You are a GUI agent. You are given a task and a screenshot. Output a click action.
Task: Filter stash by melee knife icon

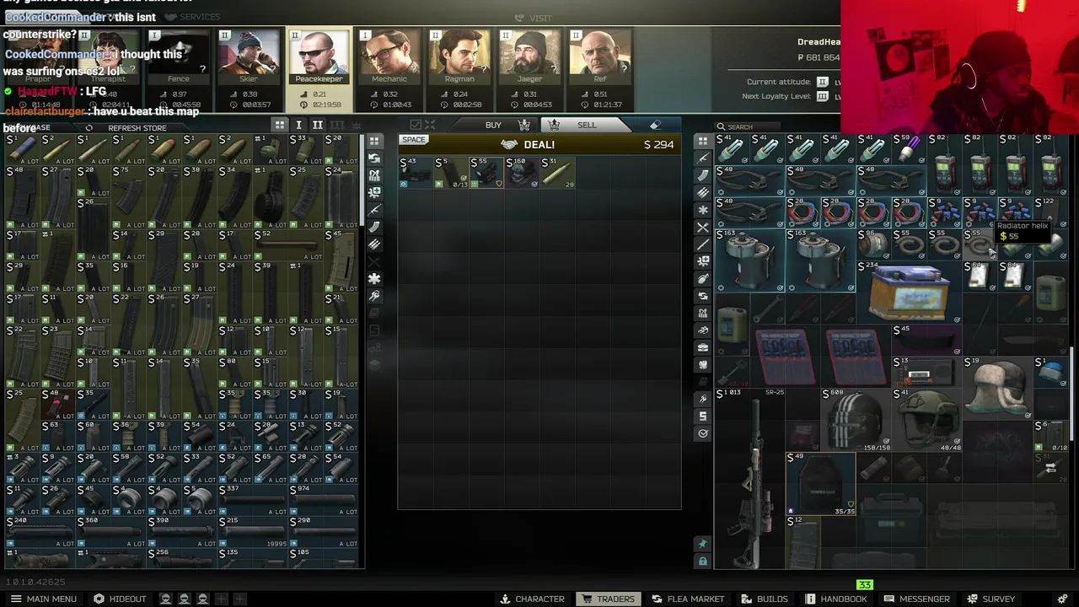coord(703,244)
